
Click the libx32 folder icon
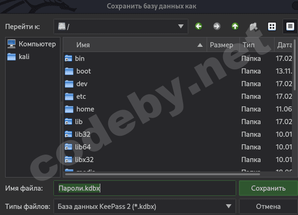68,160
